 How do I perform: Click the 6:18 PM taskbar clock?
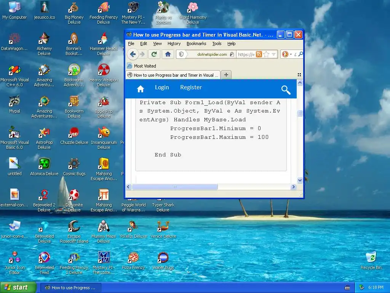(x=376, y=288)
